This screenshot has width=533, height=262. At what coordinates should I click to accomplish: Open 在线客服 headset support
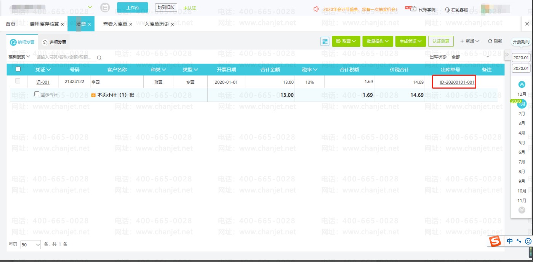coord(447,10)
